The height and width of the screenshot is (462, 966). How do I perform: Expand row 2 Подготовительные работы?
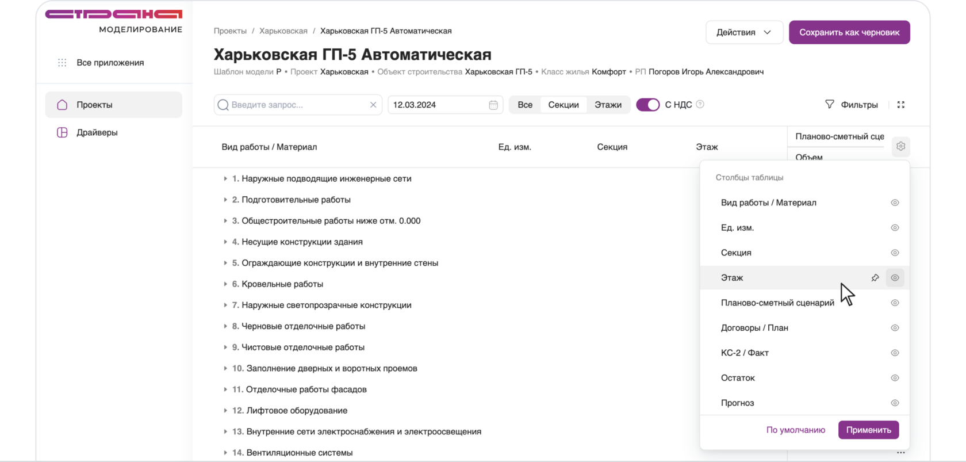[225, 200]
